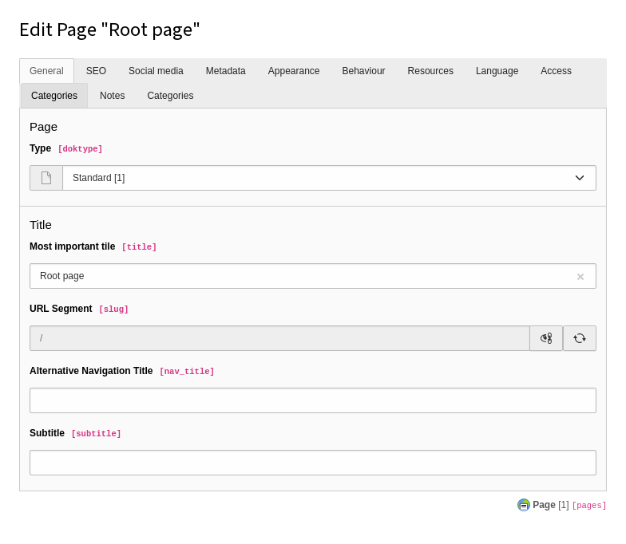626x544 pixels.
Task: Focus the Alternative Navigation Title field
Action: tap(313, 400)
